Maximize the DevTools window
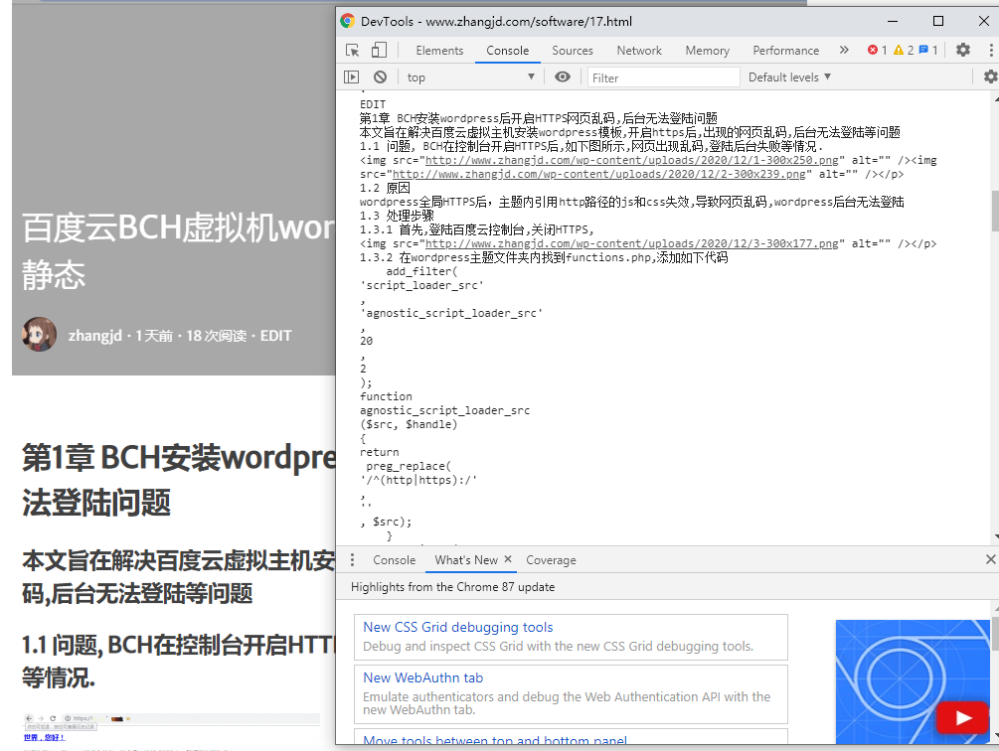The image size is (999, 751). pyautogui.click(x=937, y=21)
